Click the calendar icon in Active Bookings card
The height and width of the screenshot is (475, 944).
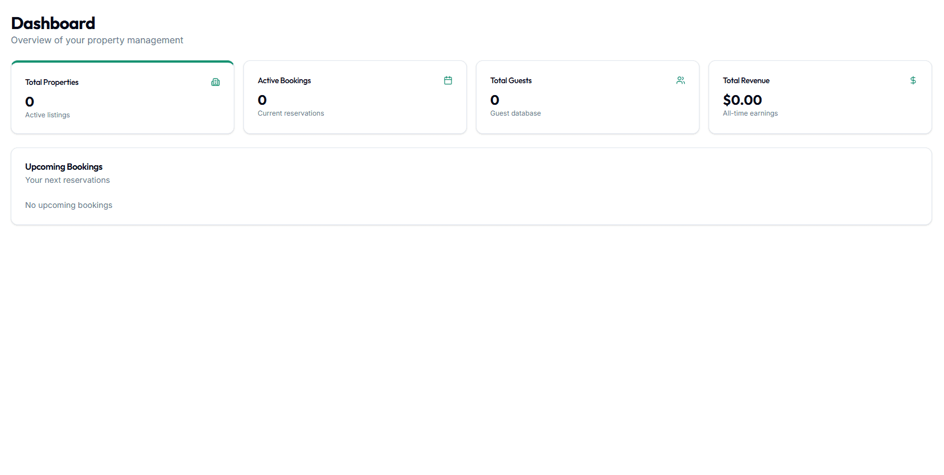448,80
